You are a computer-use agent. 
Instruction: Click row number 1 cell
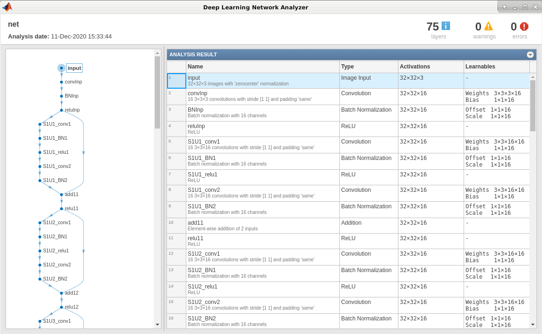[x=176, y=81]
